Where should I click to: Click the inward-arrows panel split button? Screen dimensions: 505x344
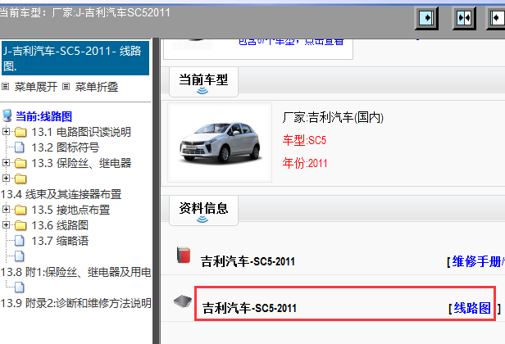pos(464,18)
